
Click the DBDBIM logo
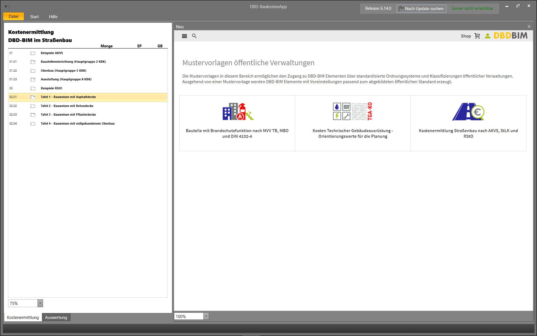510,36
